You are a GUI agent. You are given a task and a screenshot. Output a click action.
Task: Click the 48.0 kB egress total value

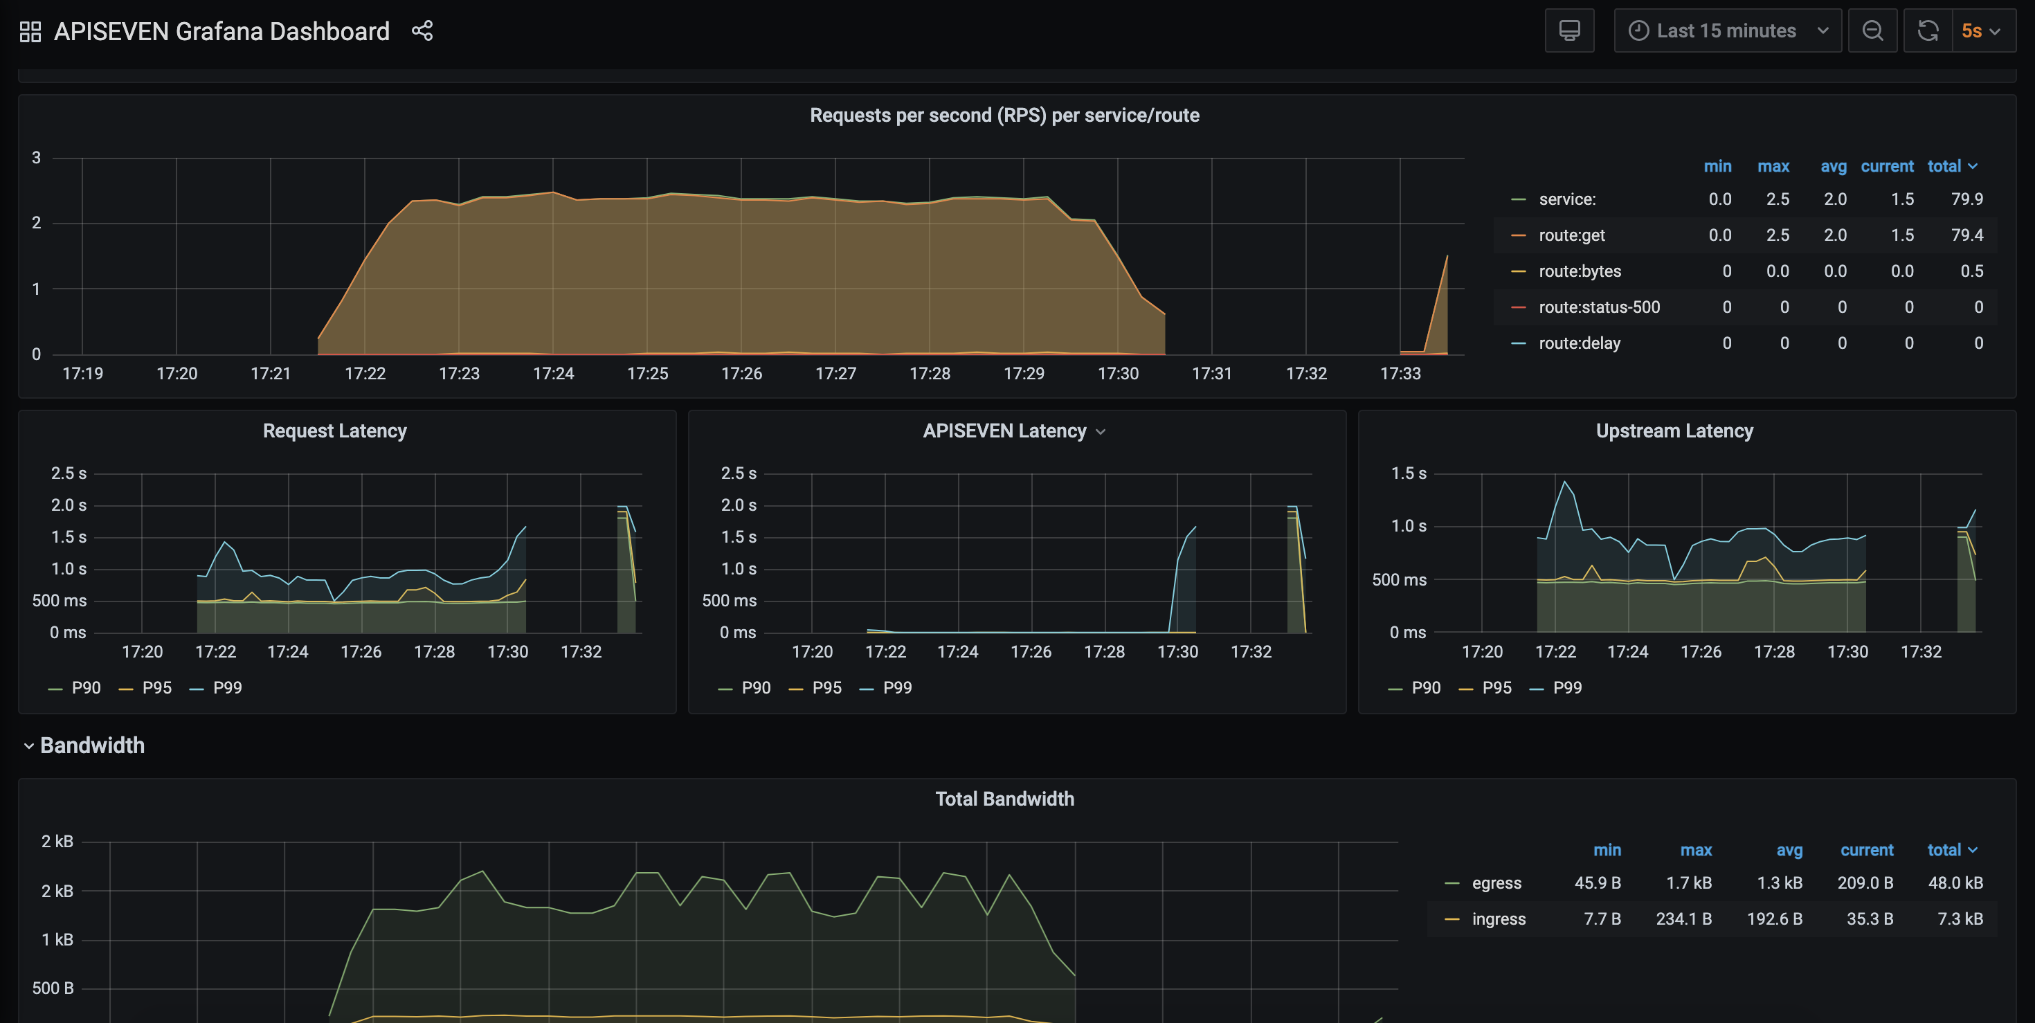pos(1955,882)
